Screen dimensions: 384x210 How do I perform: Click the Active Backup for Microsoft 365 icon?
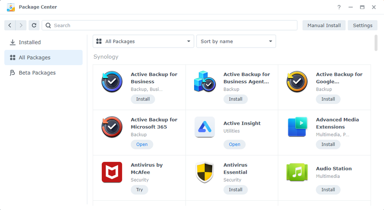pyautogui.click(x=112, y=127)
